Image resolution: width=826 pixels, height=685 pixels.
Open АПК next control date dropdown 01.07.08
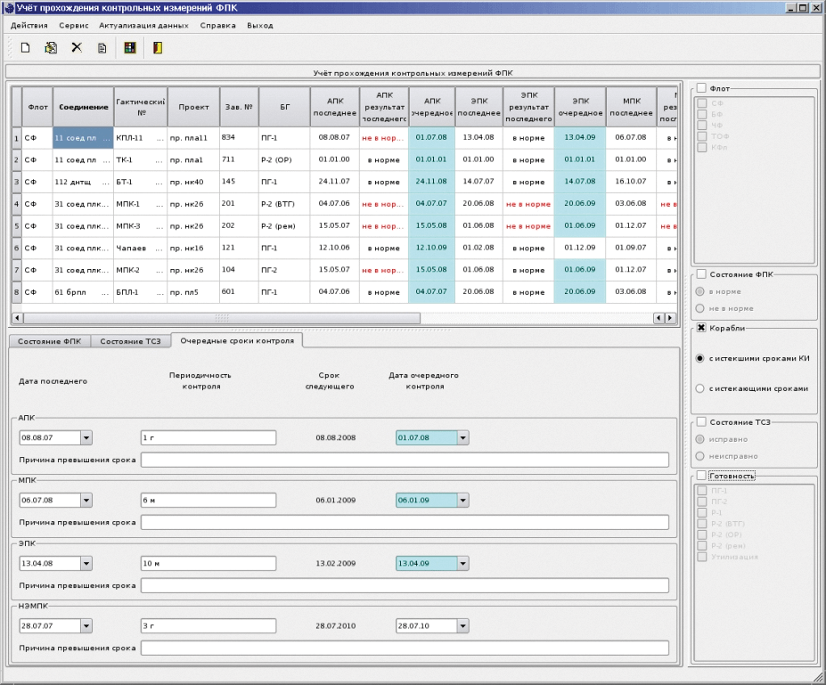tap(462, 437)
